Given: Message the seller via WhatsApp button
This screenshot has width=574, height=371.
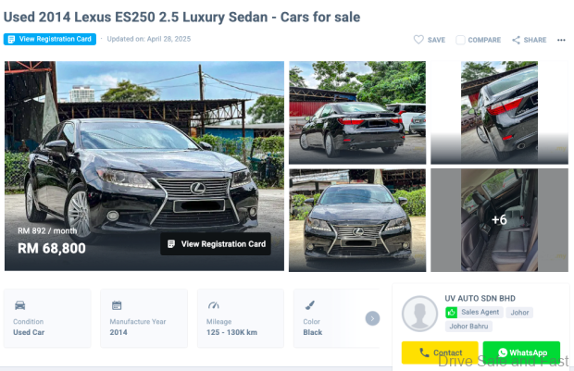Looking at the screenshot, I should tap(521, 352).
